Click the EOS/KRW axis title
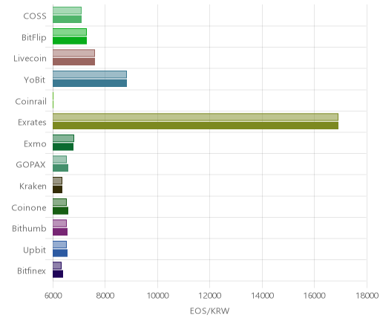 (x=210, y=311)
